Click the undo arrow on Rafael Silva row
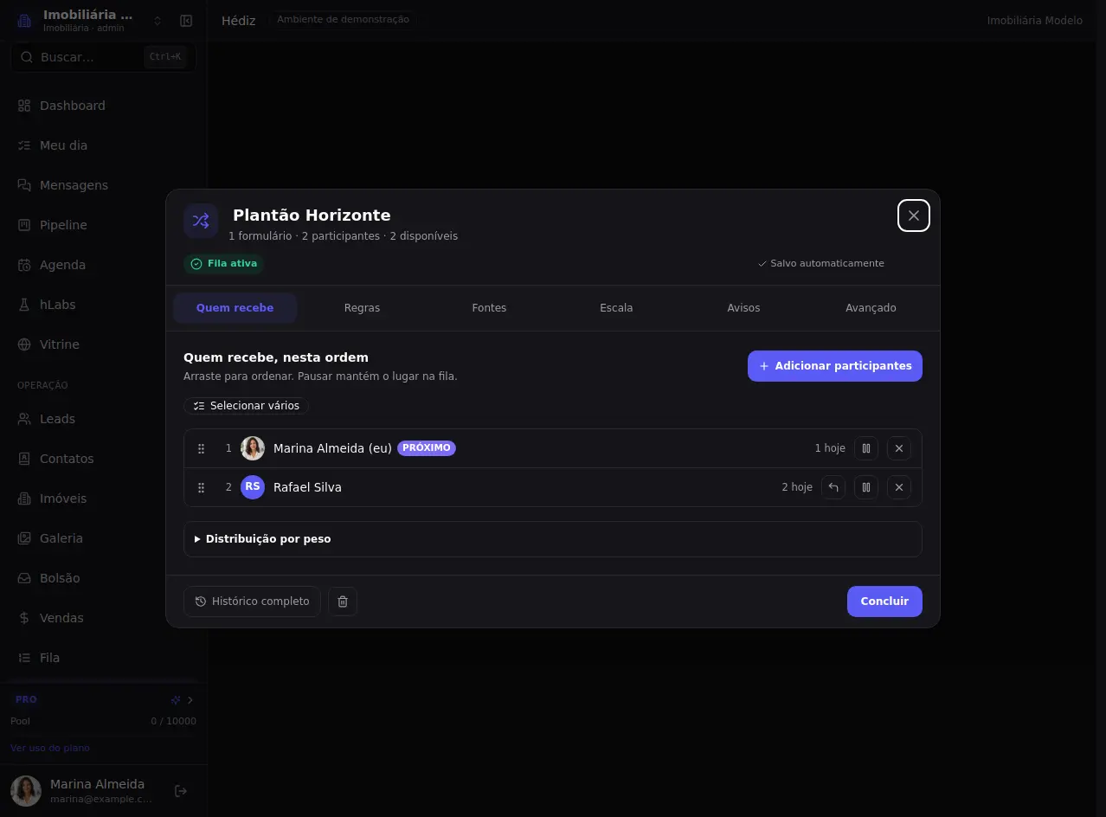 [833, 487]
